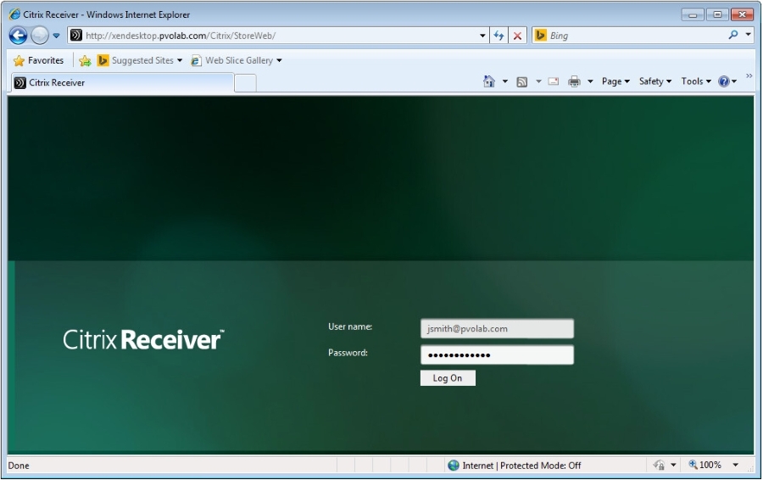Open the 100% zoom level button
This screenshot has width=763, height=480.
click(705, 465)
